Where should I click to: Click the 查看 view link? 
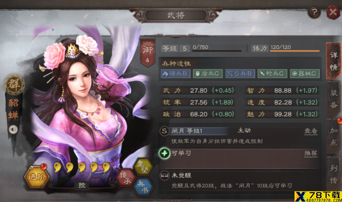(x=311, y=131)
